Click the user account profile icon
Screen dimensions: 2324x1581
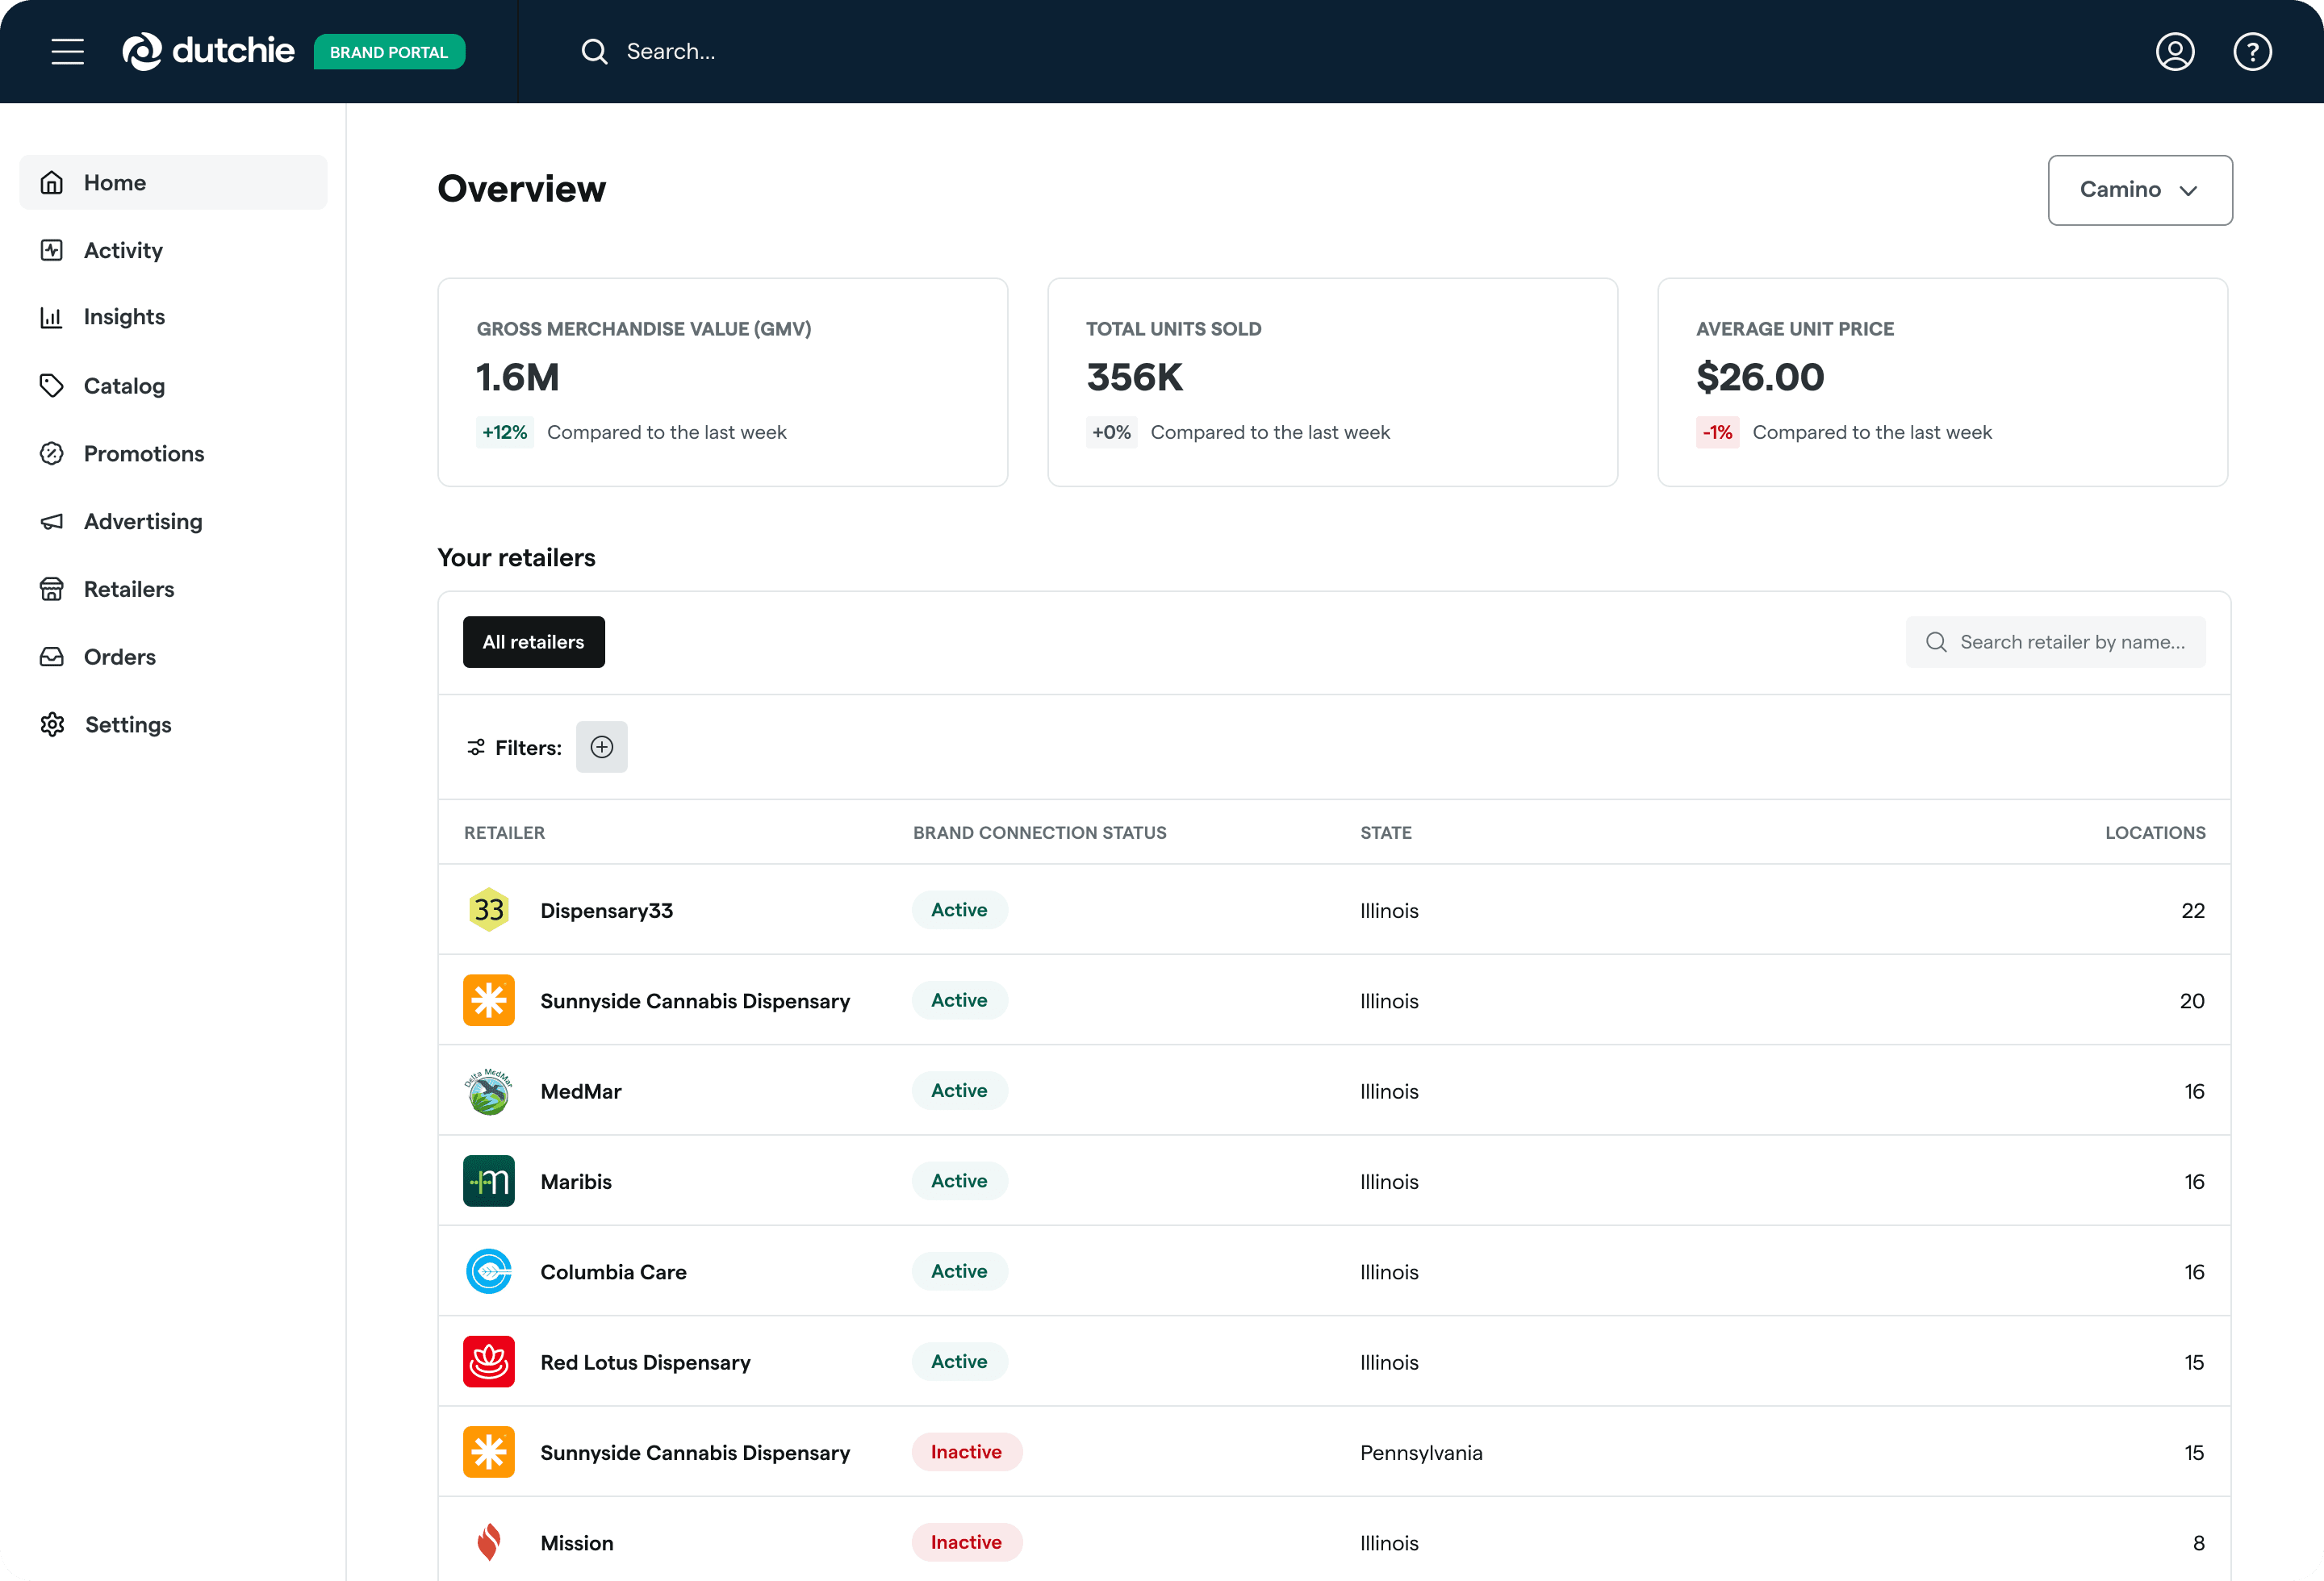click(x=2175, y=51)
